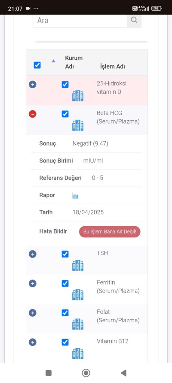Sort by Kurum Adı column header

pos(74,62)
